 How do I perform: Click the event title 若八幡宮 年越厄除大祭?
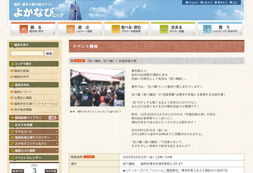(111, 61)
